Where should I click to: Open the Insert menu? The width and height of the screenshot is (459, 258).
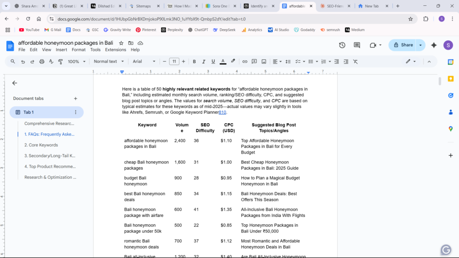click(61, 50)
